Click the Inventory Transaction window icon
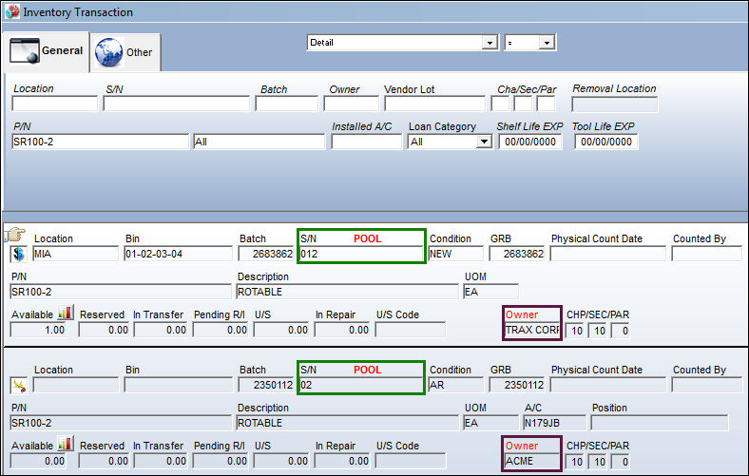Image resolution: width=749 pixels, height=476 pixels. (12, 11)
